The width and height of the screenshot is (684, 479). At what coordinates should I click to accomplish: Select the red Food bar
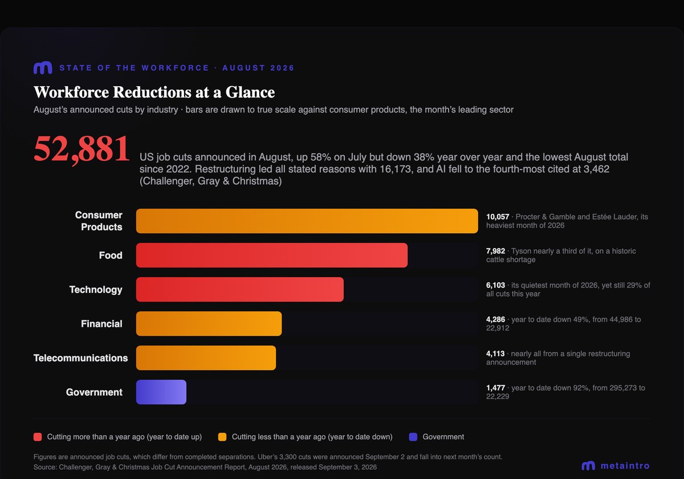272,255
